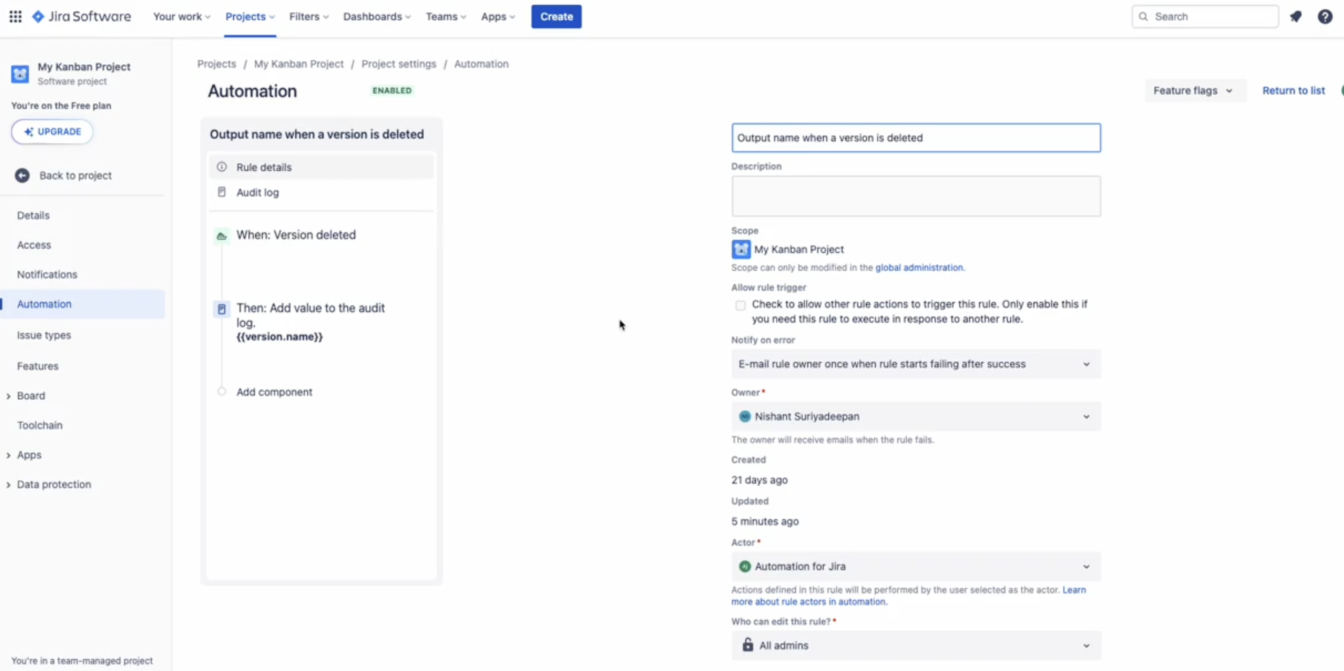Viewport: 1344px width, 671px height.
Task: Click the rule name input field
Action: click(x=916, y=138)
